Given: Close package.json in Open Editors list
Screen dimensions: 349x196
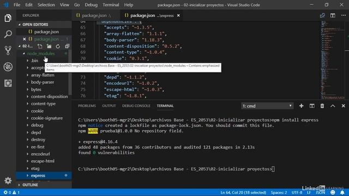Looking at the screenshot, I should click(x=24, y=39).
